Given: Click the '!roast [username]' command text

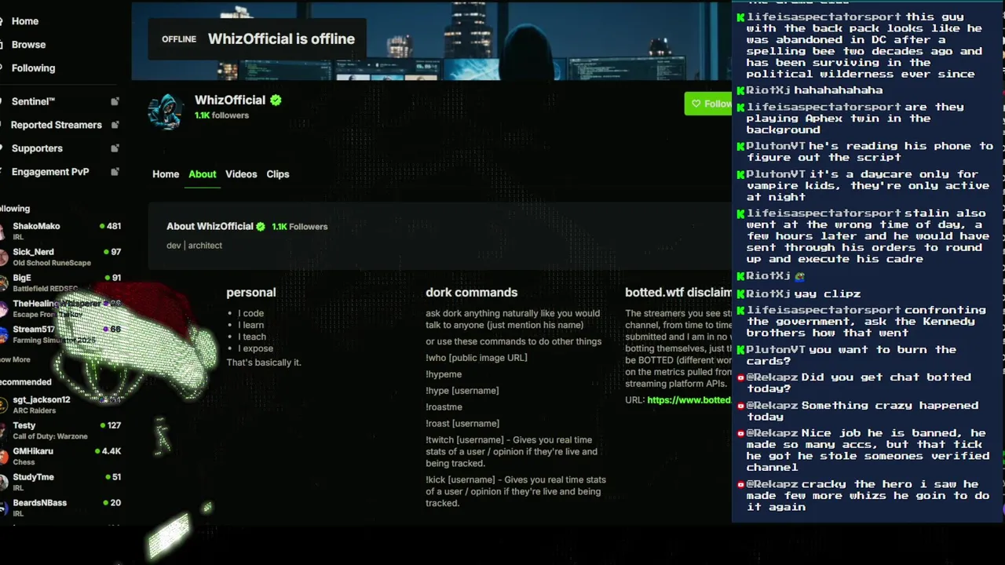Looking at the screenshot, I should [x=462, y=424].
